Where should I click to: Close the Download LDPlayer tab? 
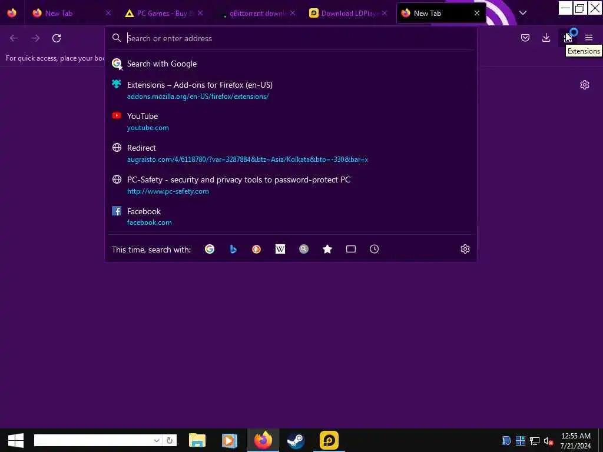click(385, 13)
